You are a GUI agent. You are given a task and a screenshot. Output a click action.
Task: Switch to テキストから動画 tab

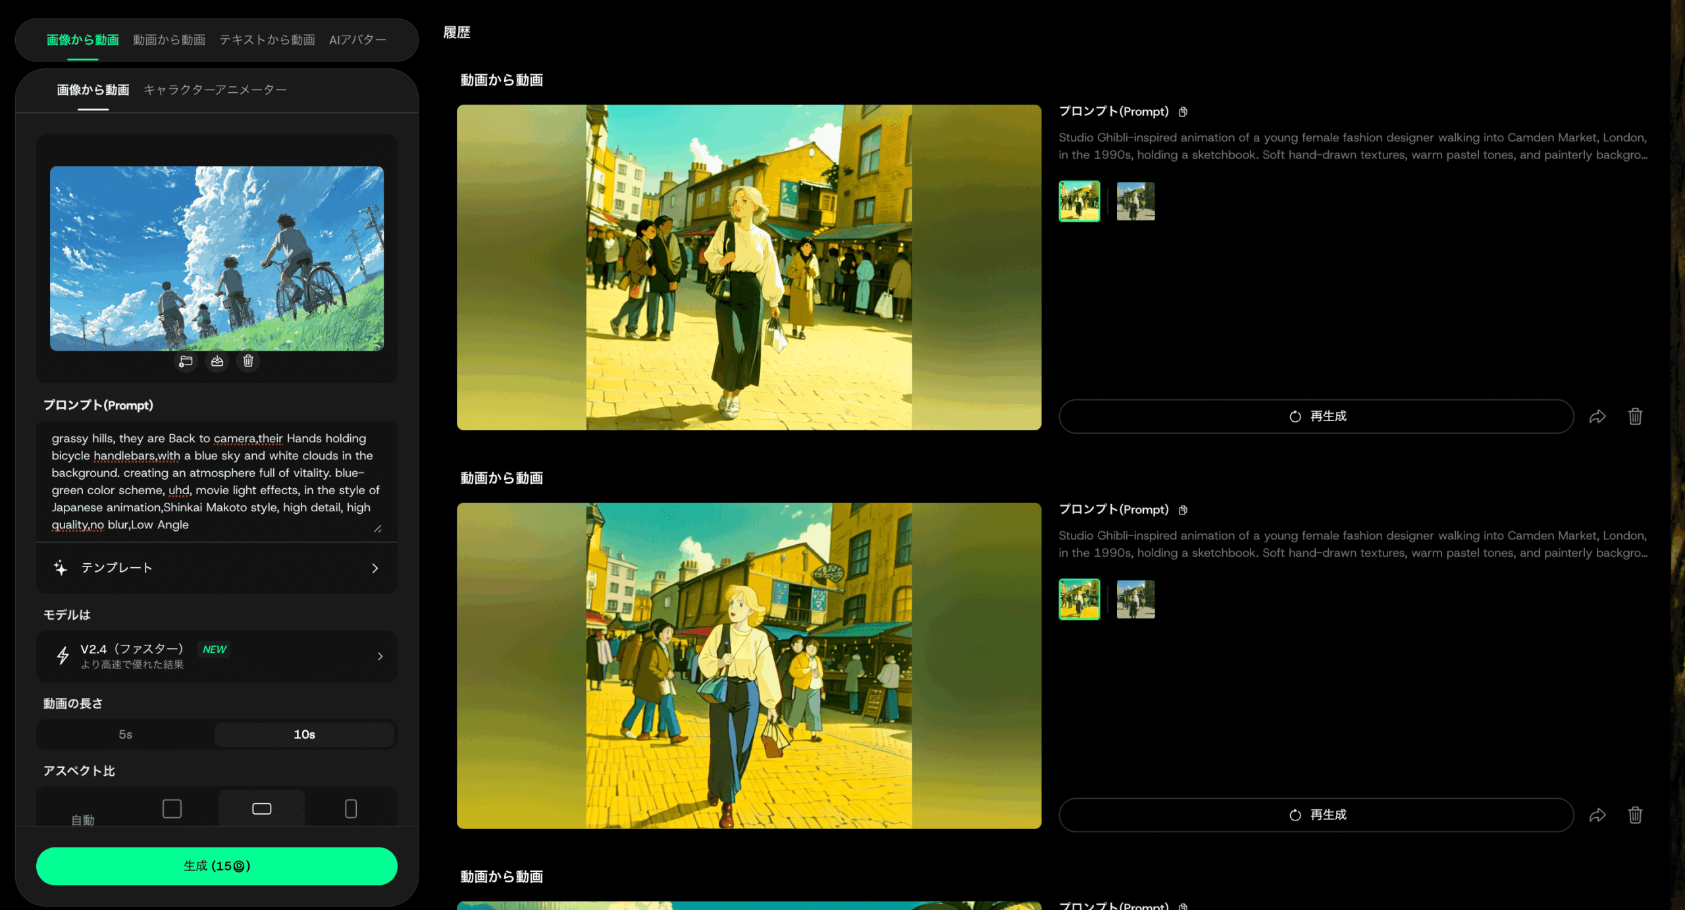tap(267, 40)
